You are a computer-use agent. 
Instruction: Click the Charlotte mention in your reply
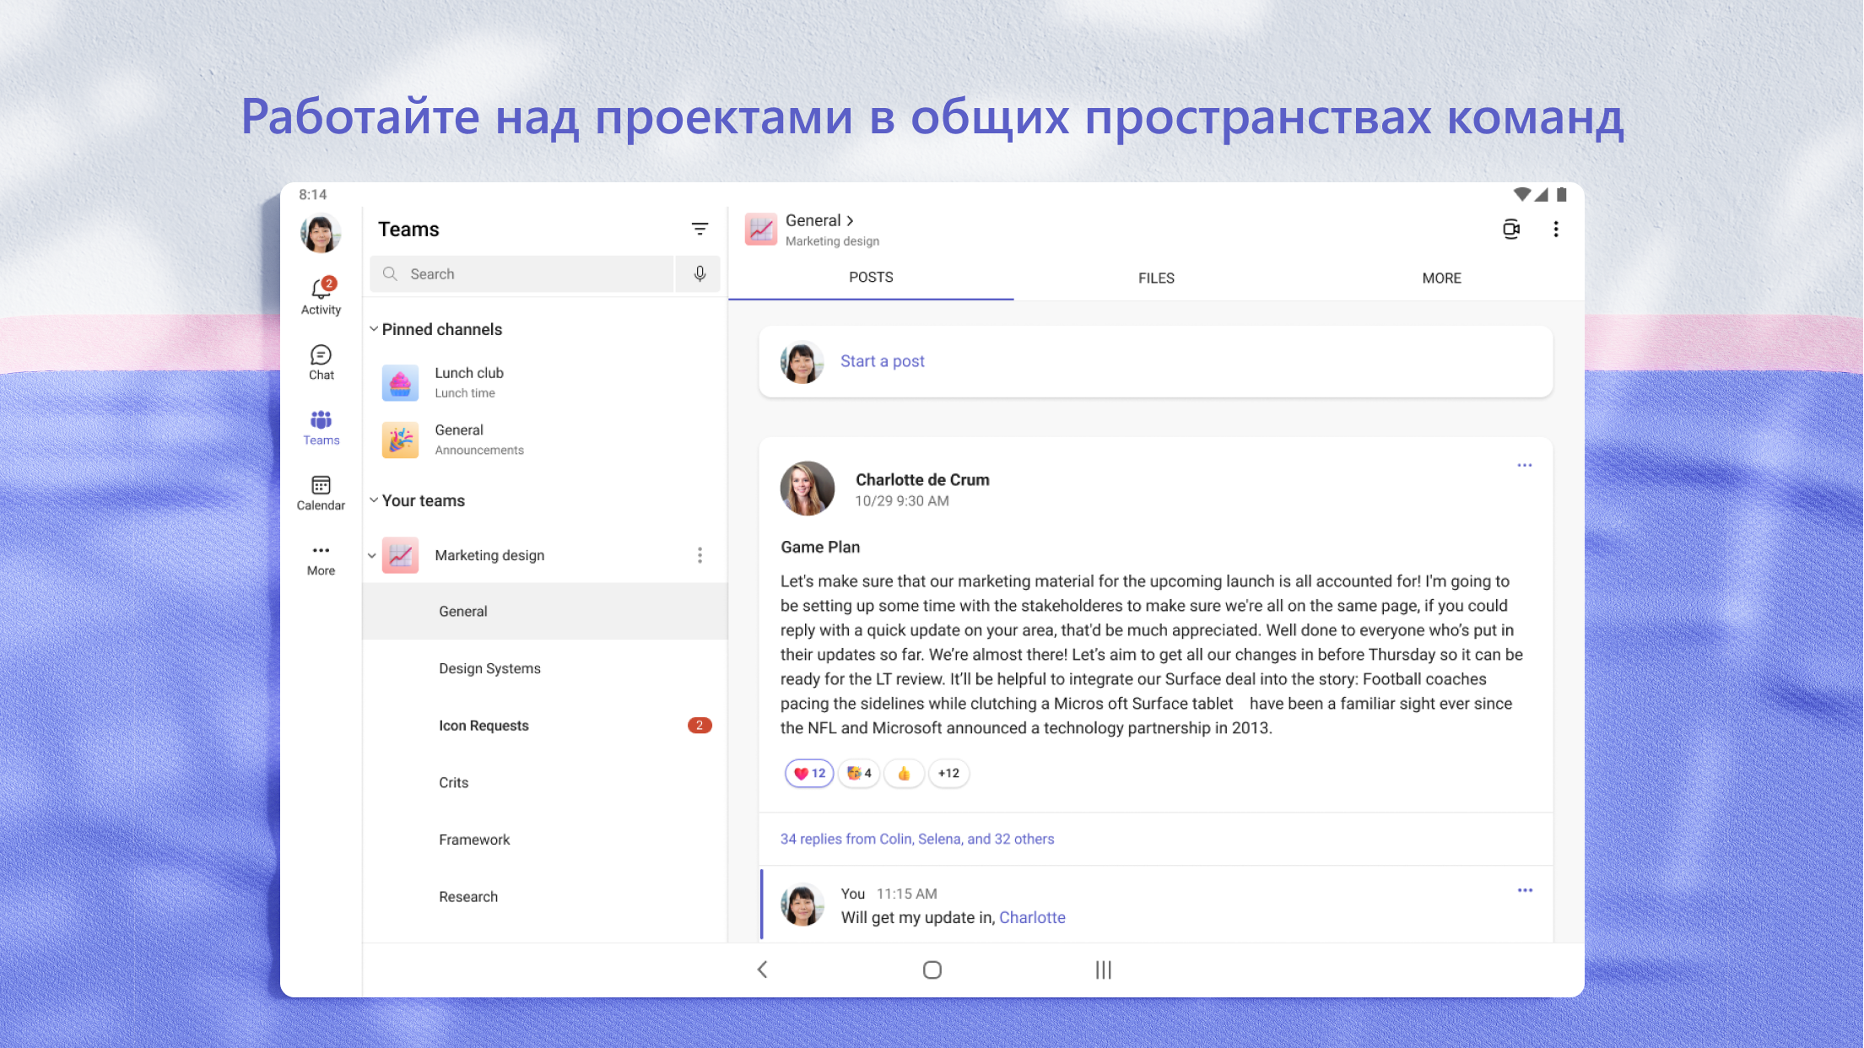click(1032, 917)
